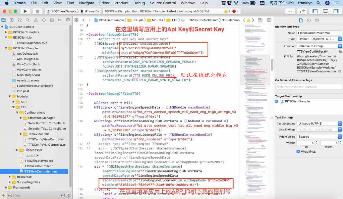Toggle the inspectors panel visibility
343x199 pixels.
[x=336, y=11]
